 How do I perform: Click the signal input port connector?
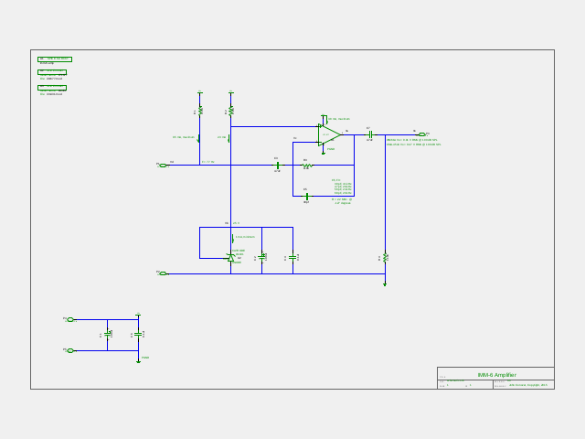pos(163,165)
